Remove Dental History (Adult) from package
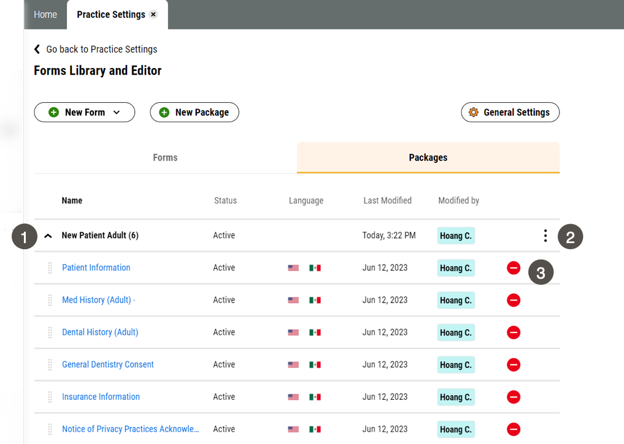Screen dimensions: 624x444 pyautogui.click(x=514, y=332)
